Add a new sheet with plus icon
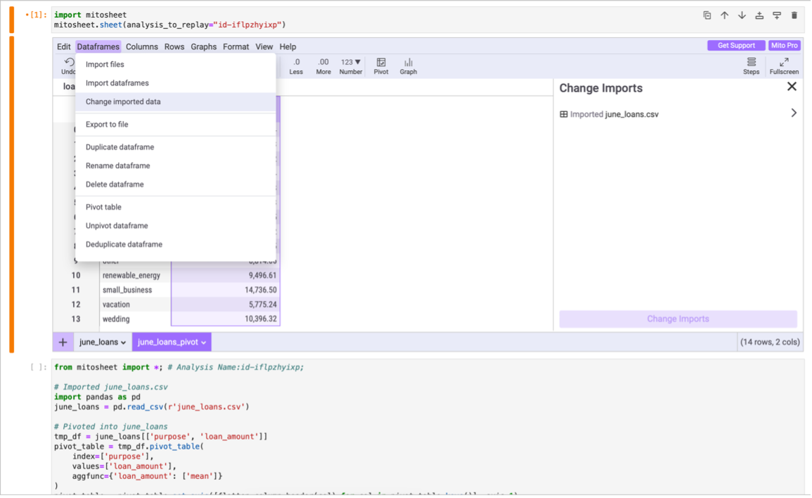This screenshot has height=498, width=812. (x=63, y=343)
